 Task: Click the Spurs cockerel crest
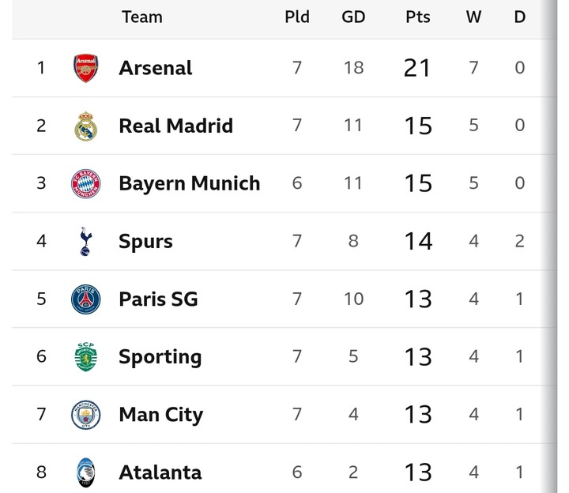point(86,241)
